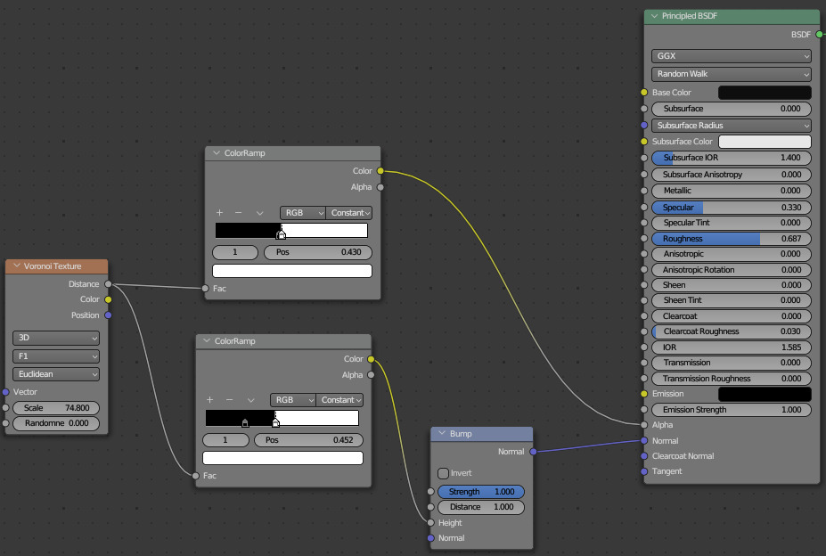
Task: Collapse the Principled BSDF node
Action: [x=655, y=16]
